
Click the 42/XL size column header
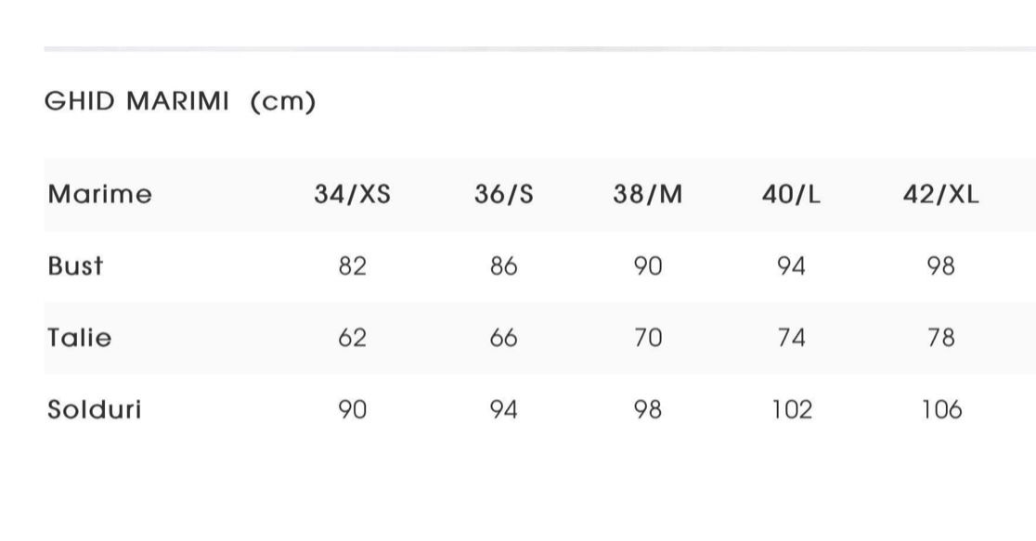940,195
